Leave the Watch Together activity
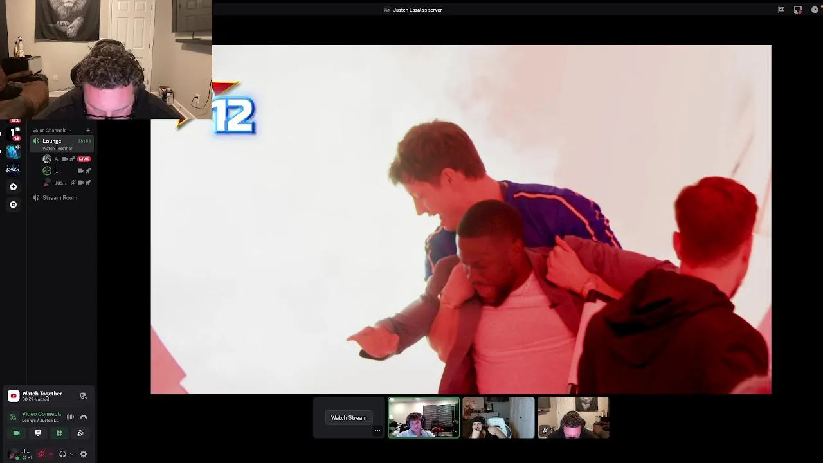This screenshot has width=823, height=463. (84, 396)
